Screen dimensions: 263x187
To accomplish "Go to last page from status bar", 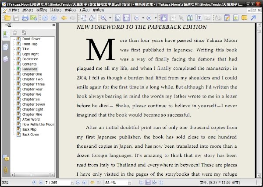I will coord(85,182).
